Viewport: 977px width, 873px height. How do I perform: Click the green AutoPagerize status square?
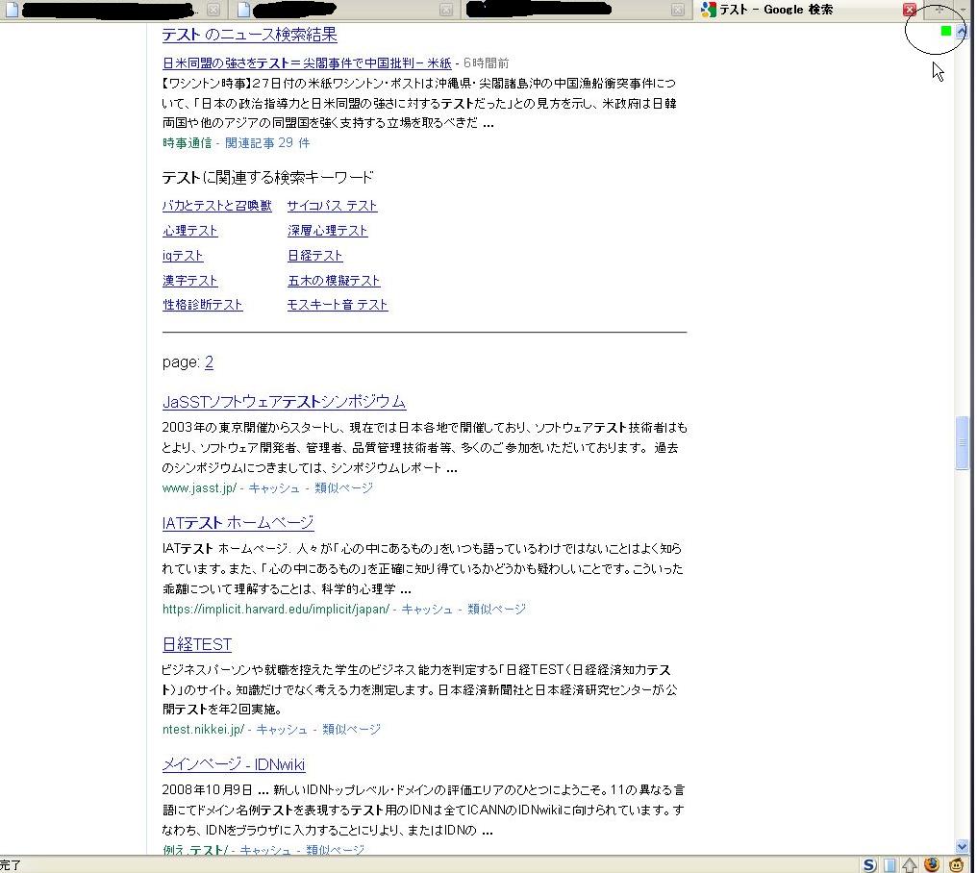(946, 31)
